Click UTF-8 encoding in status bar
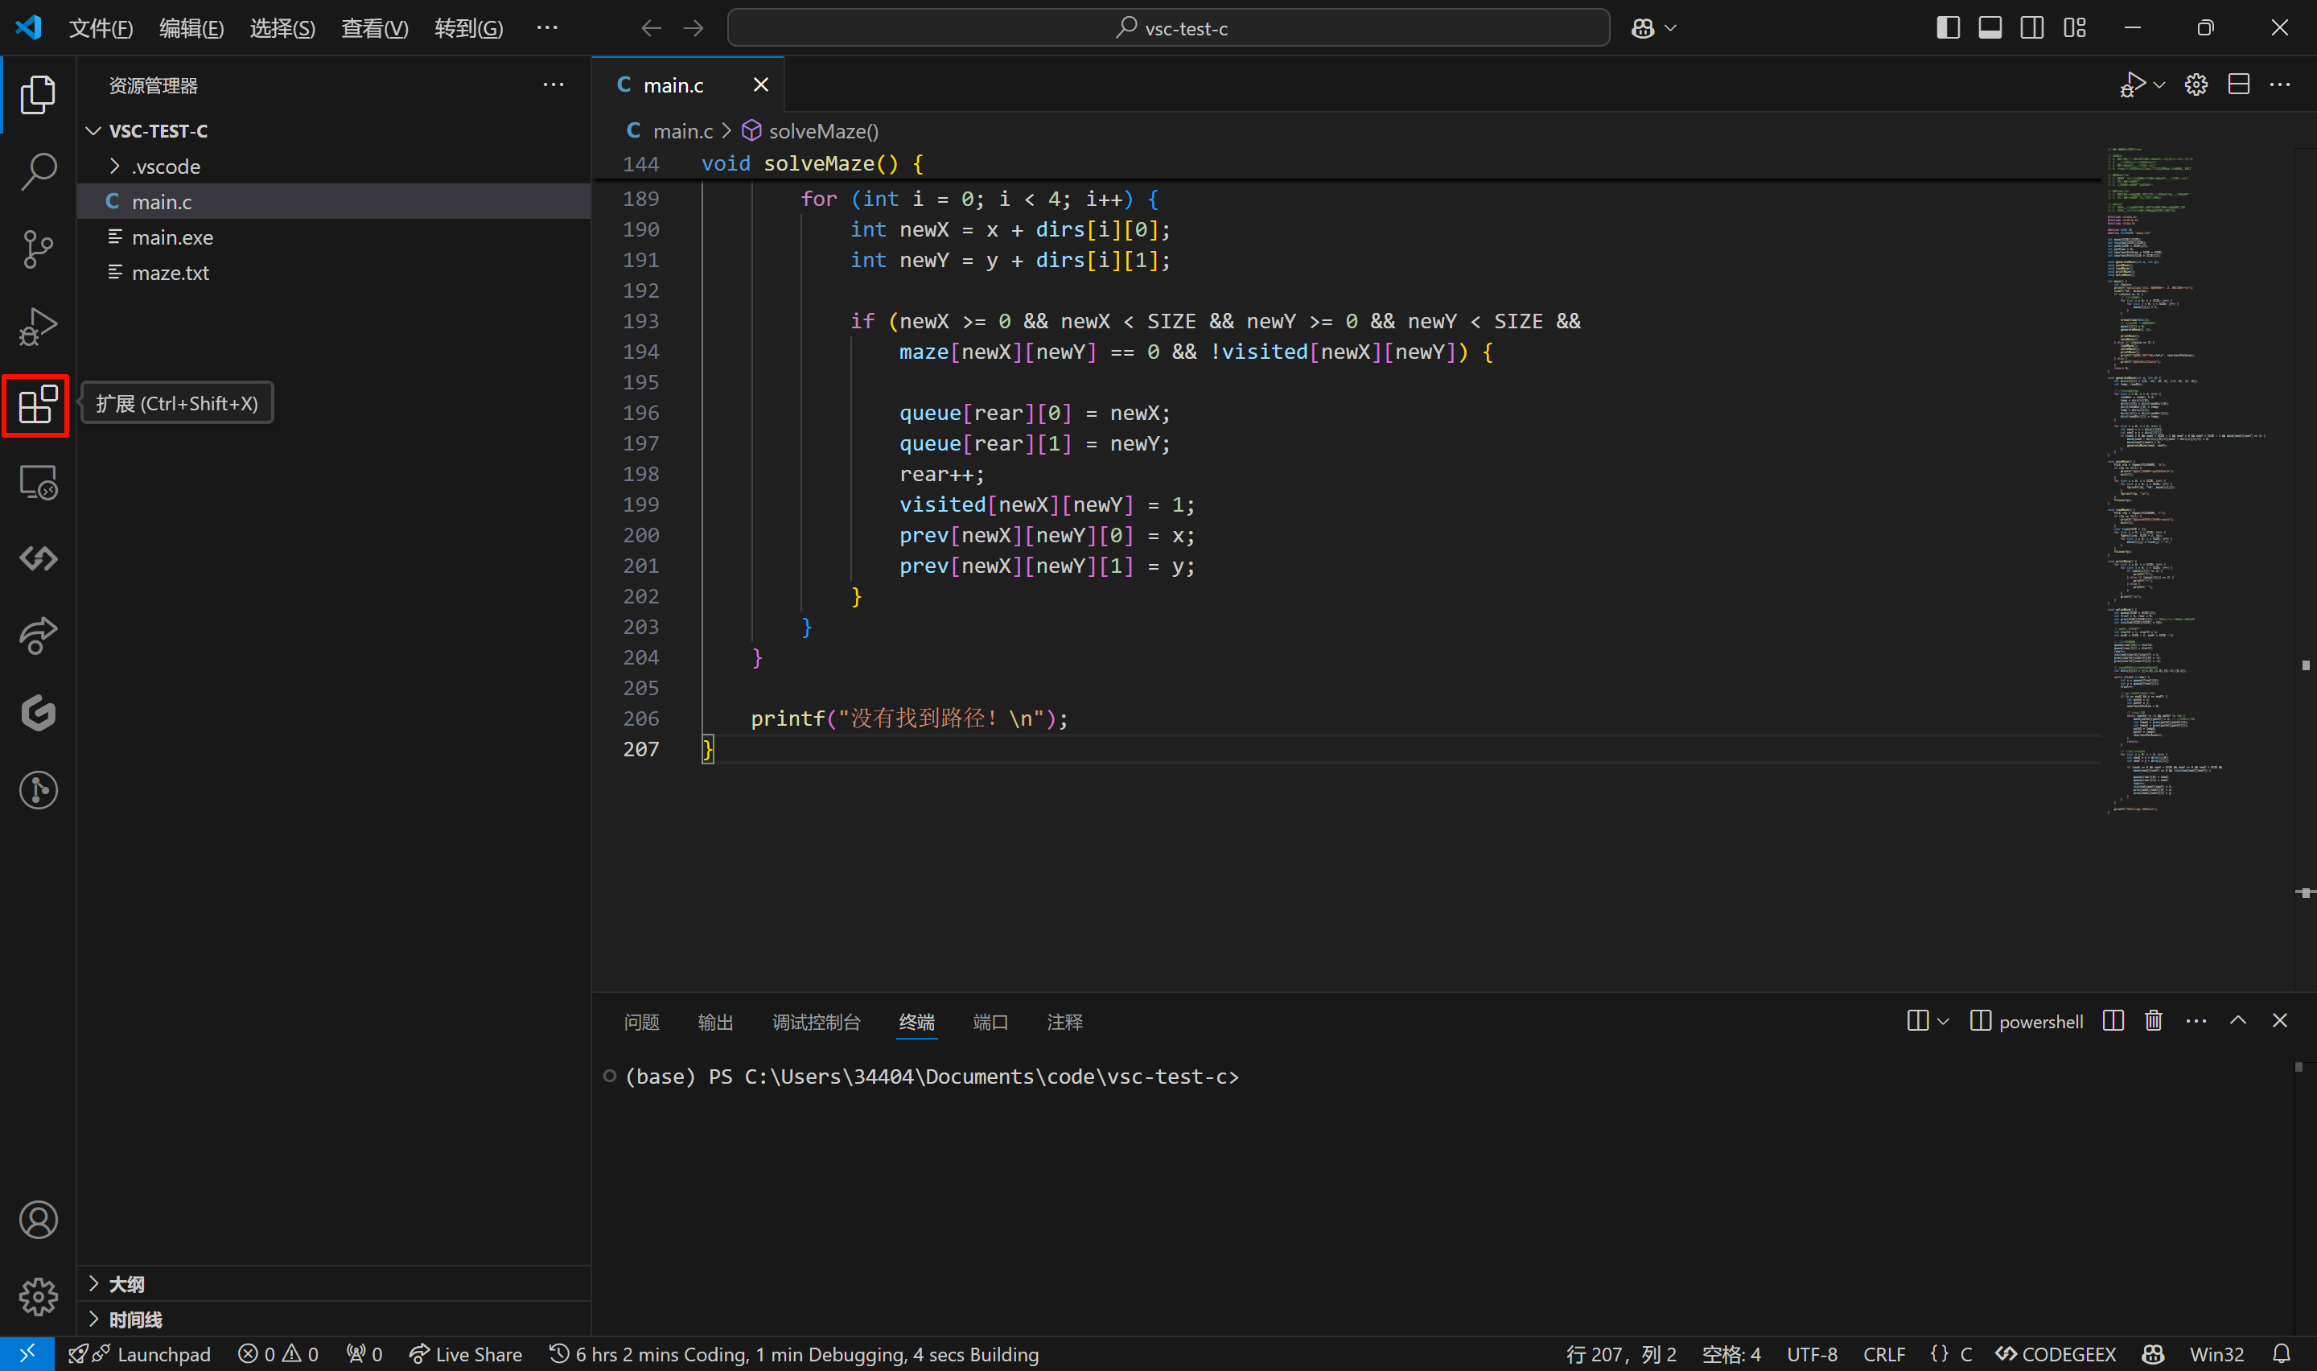2317x1371 pixels. click(1812, 1354)
